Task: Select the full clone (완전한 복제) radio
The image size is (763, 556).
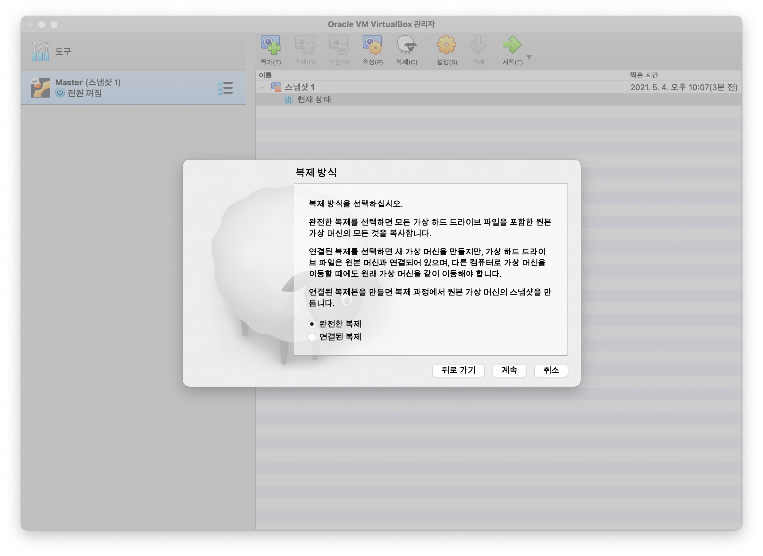Action: [312, 324]
